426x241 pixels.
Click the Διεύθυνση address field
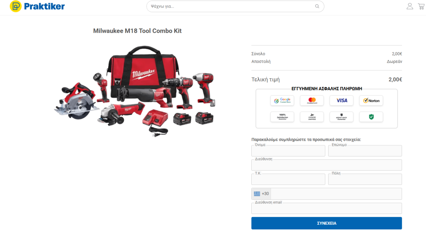tap(327, 165)
